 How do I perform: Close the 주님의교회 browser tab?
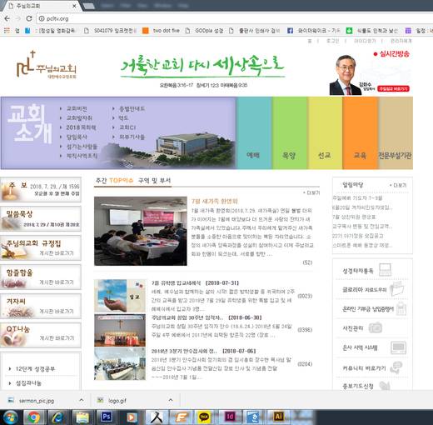click(74, 6)
